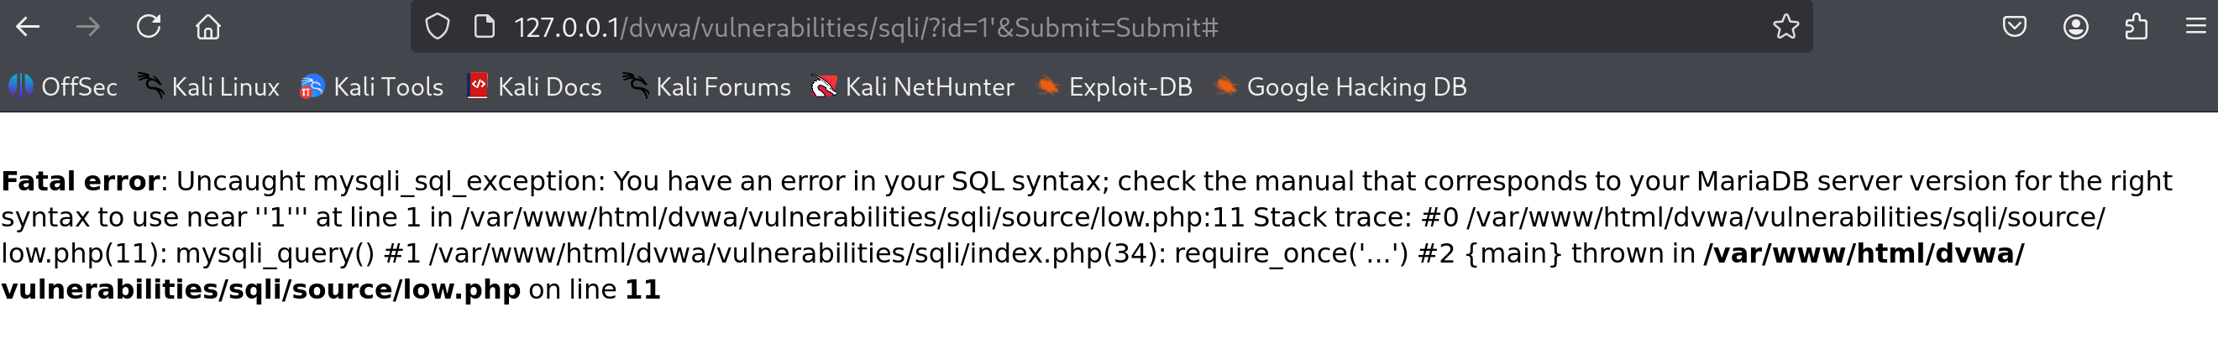Viewport: 2218px width, 354px height.
Task: Show site information page icon
Action: tap(485, 28)
